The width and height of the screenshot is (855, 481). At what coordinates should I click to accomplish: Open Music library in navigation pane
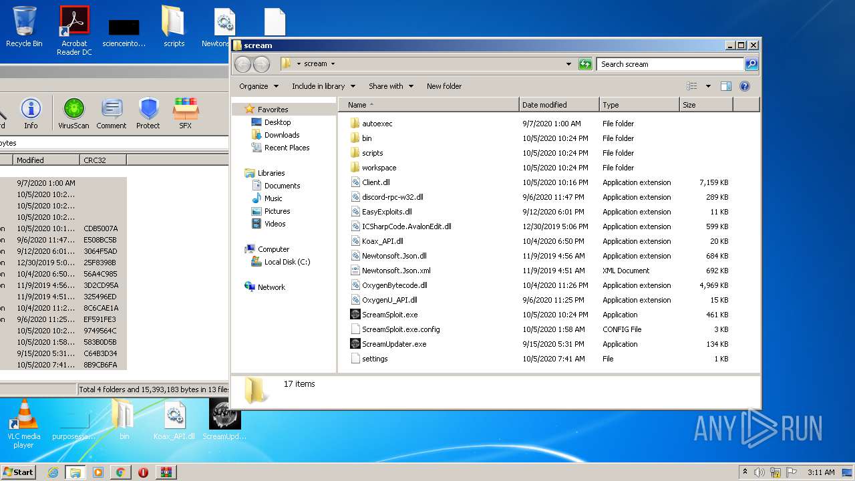[x=273, y=198]
